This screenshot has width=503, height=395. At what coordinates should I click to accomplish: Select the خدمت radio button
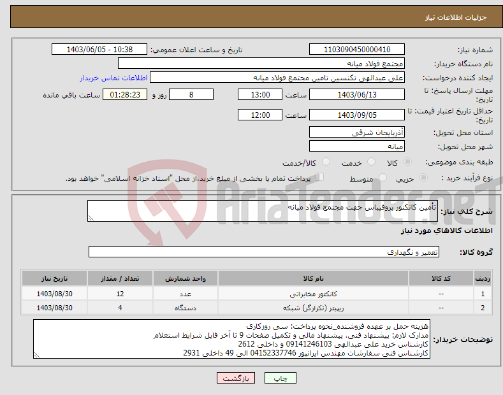click(x=371, y=162)
